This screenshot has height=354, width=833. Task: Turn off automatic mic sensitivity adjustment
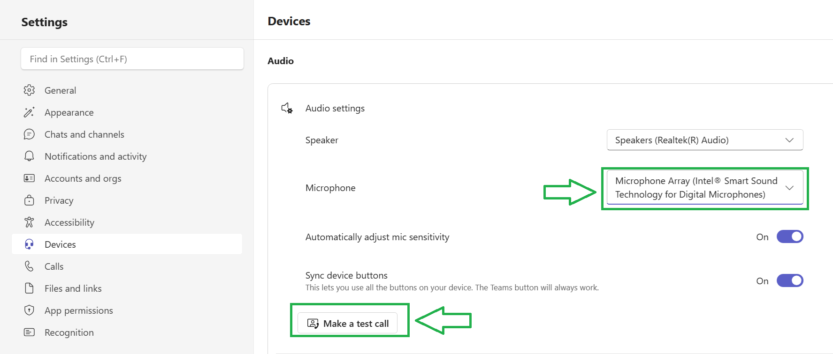click(790, 236)
